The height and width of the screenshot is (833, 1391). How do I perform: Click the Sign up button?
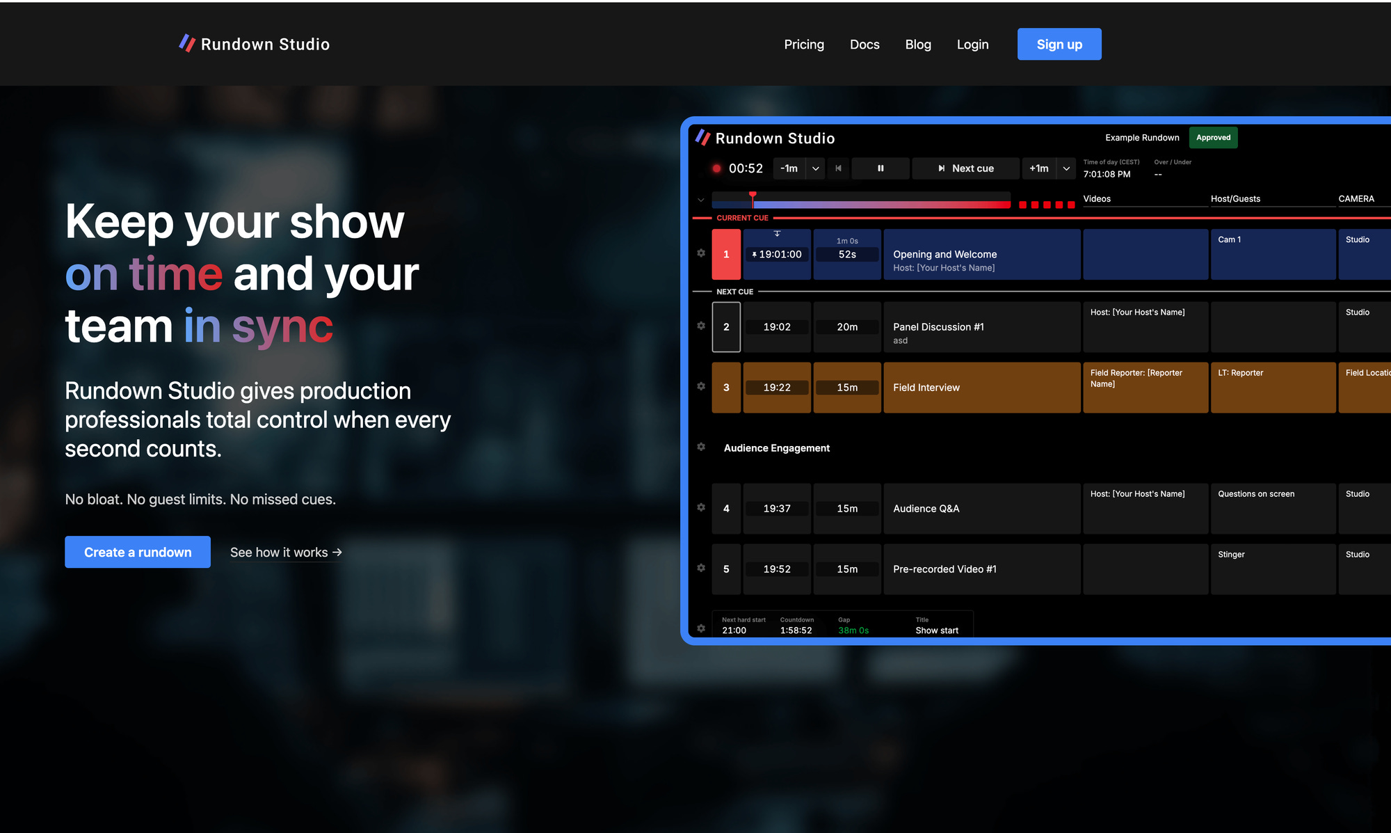tap(1059, 45)
